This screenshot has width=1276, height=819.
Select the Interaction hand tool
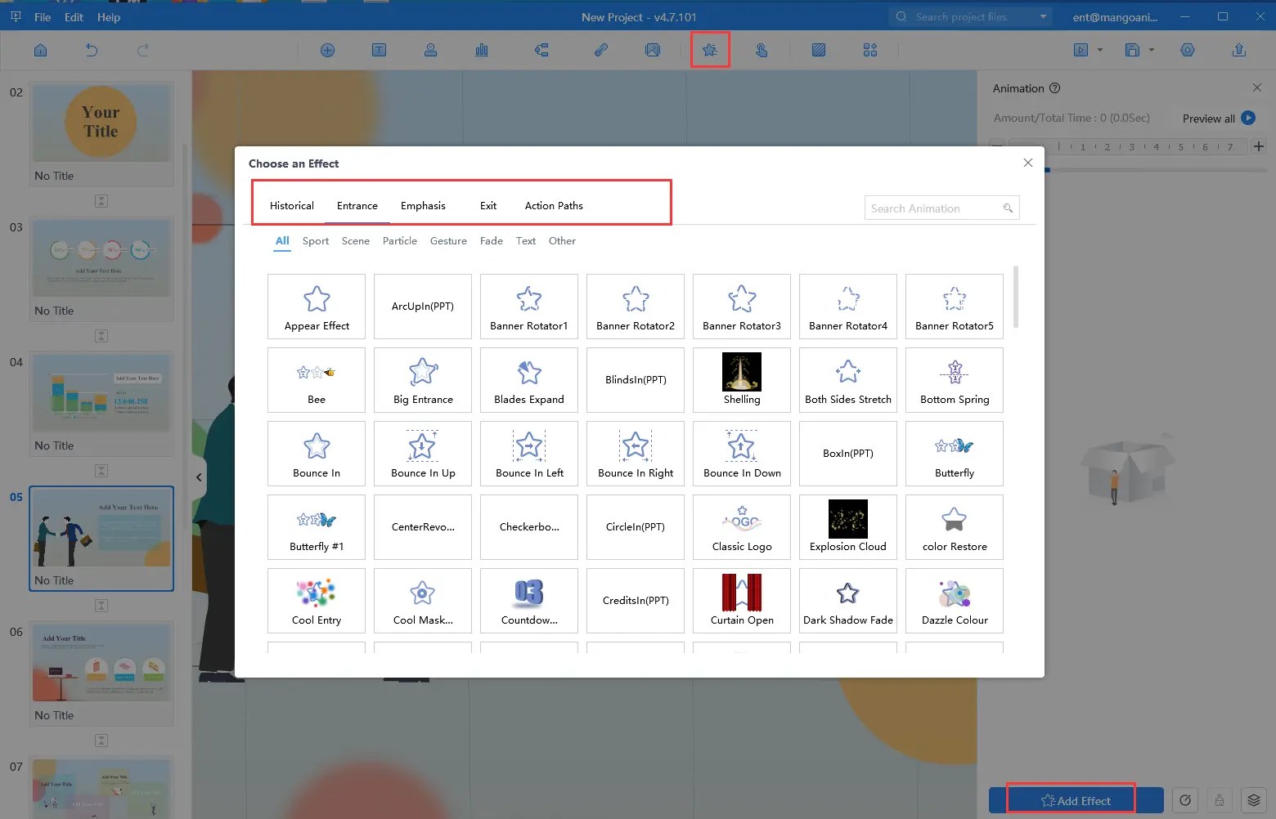point(762,50)
